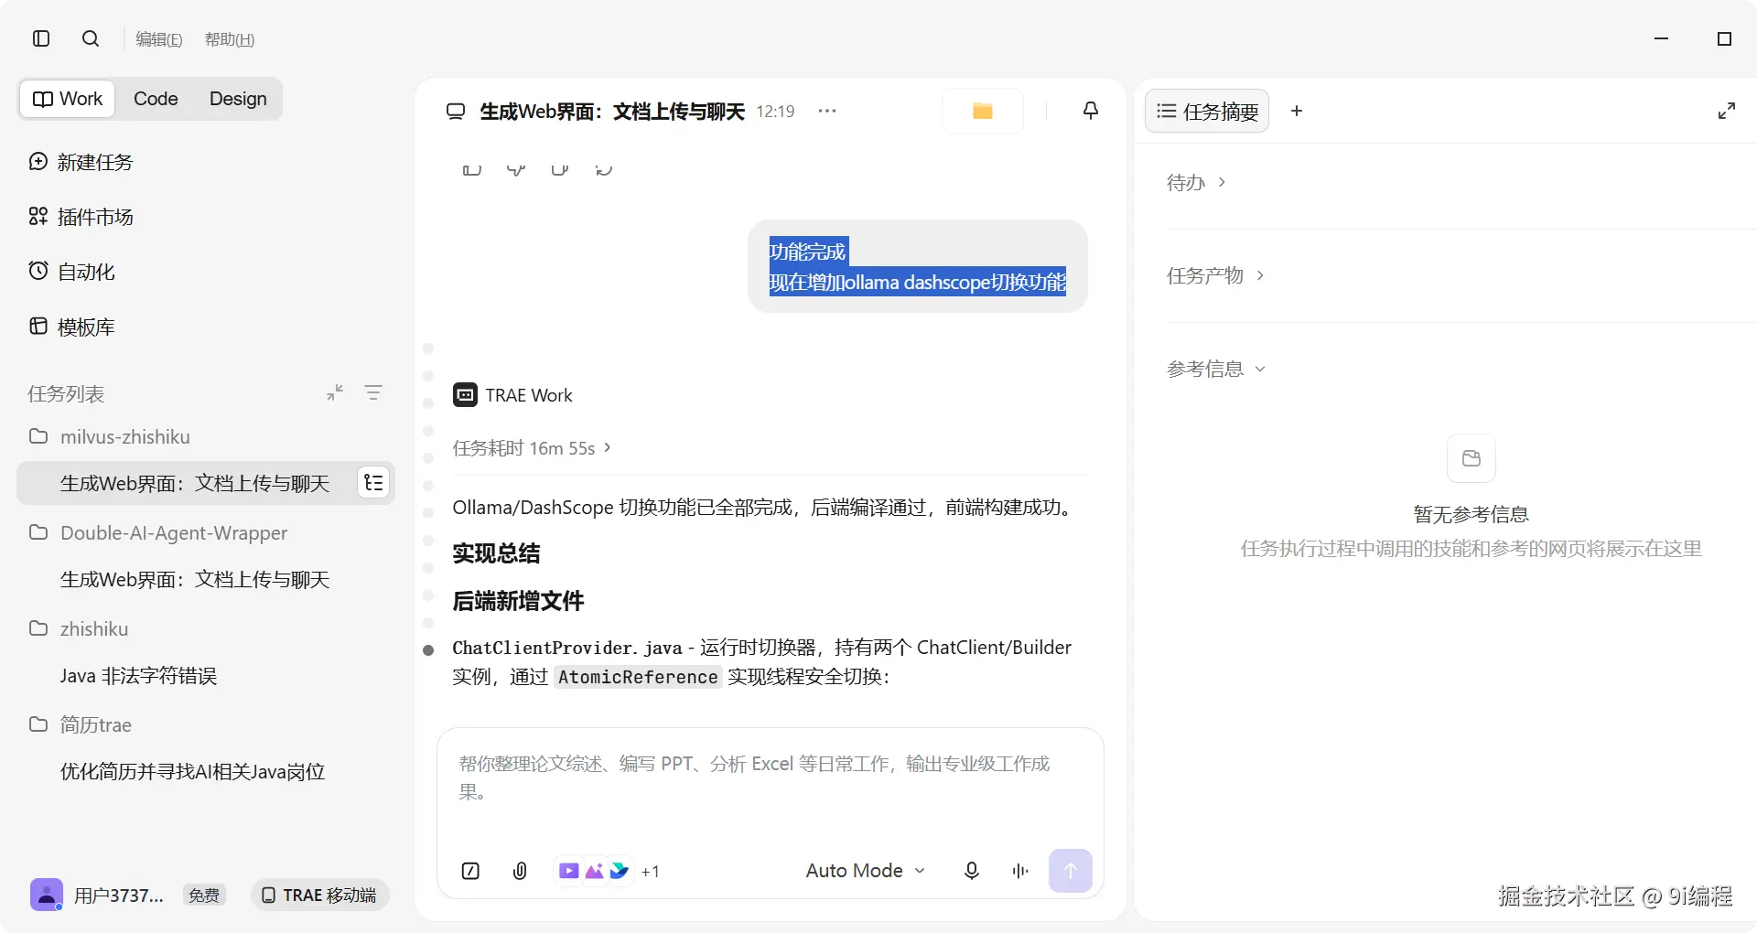Click the 12:19 timestamp

click(775, 111)
